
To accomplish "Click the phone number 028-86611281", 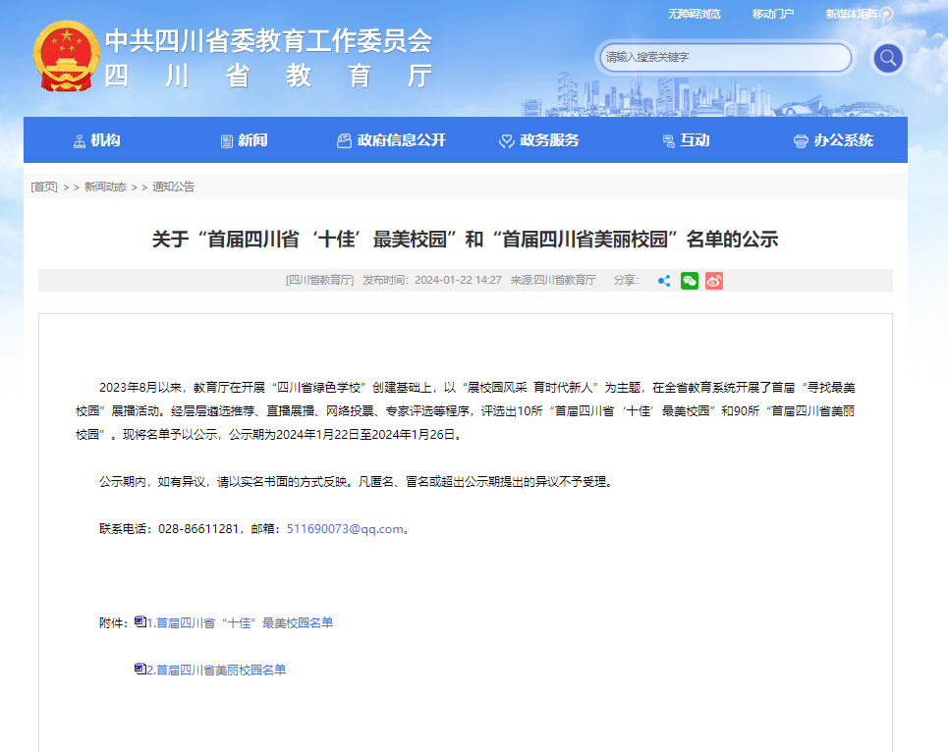I will [x=198, y=529].
